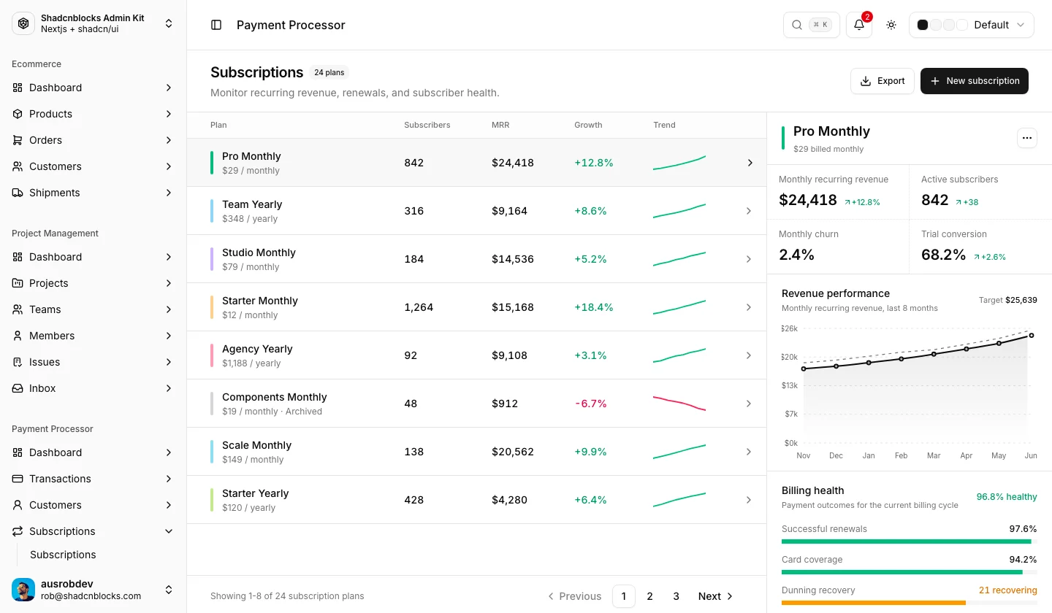The image size is (1052, 613).
Task: Click the Inbox icon in sidebar
Action: (x=18, y=388)
